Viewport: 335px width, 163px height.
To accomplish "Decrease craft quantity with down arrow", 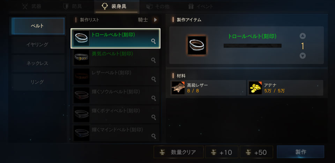I will [303, 56].
